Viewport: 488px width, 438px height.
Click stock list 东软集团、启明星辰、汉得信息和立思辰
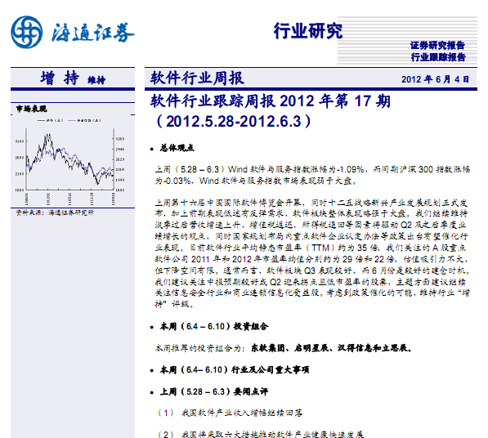coord(331,348)
